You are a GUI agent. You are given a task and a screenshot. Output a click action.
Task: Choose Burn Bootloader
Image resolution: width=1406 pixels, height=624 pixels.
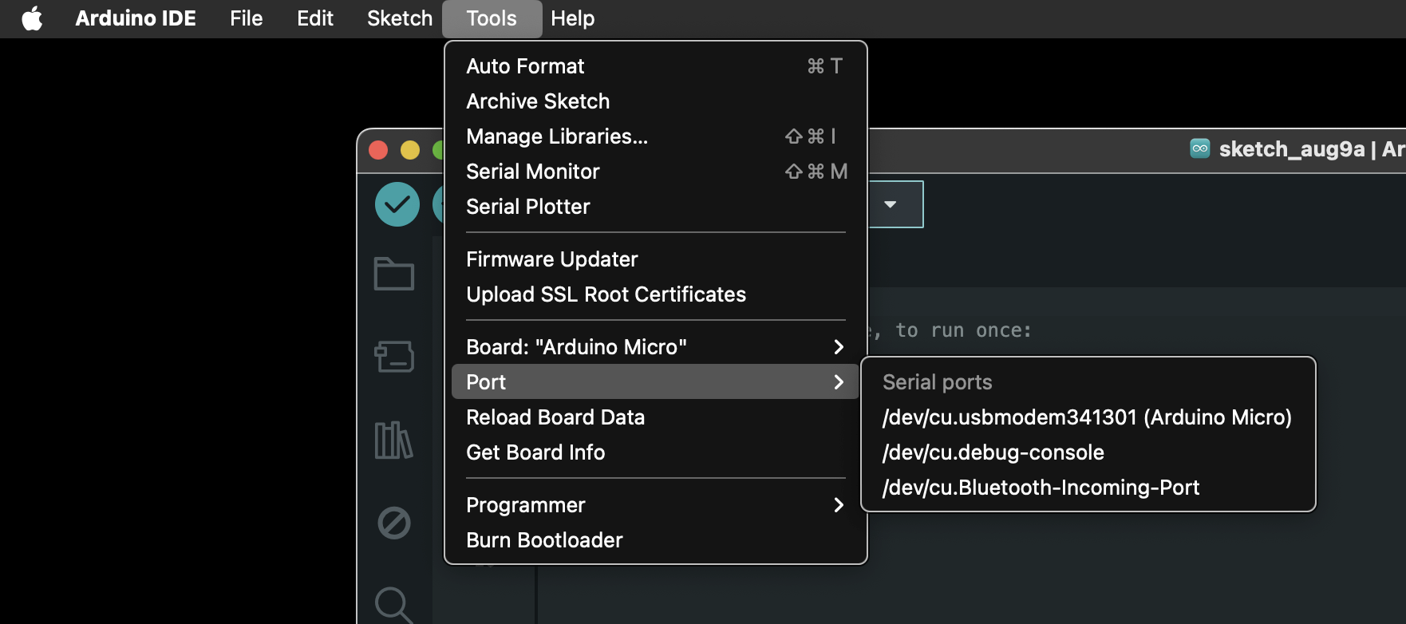coord(655,540)
